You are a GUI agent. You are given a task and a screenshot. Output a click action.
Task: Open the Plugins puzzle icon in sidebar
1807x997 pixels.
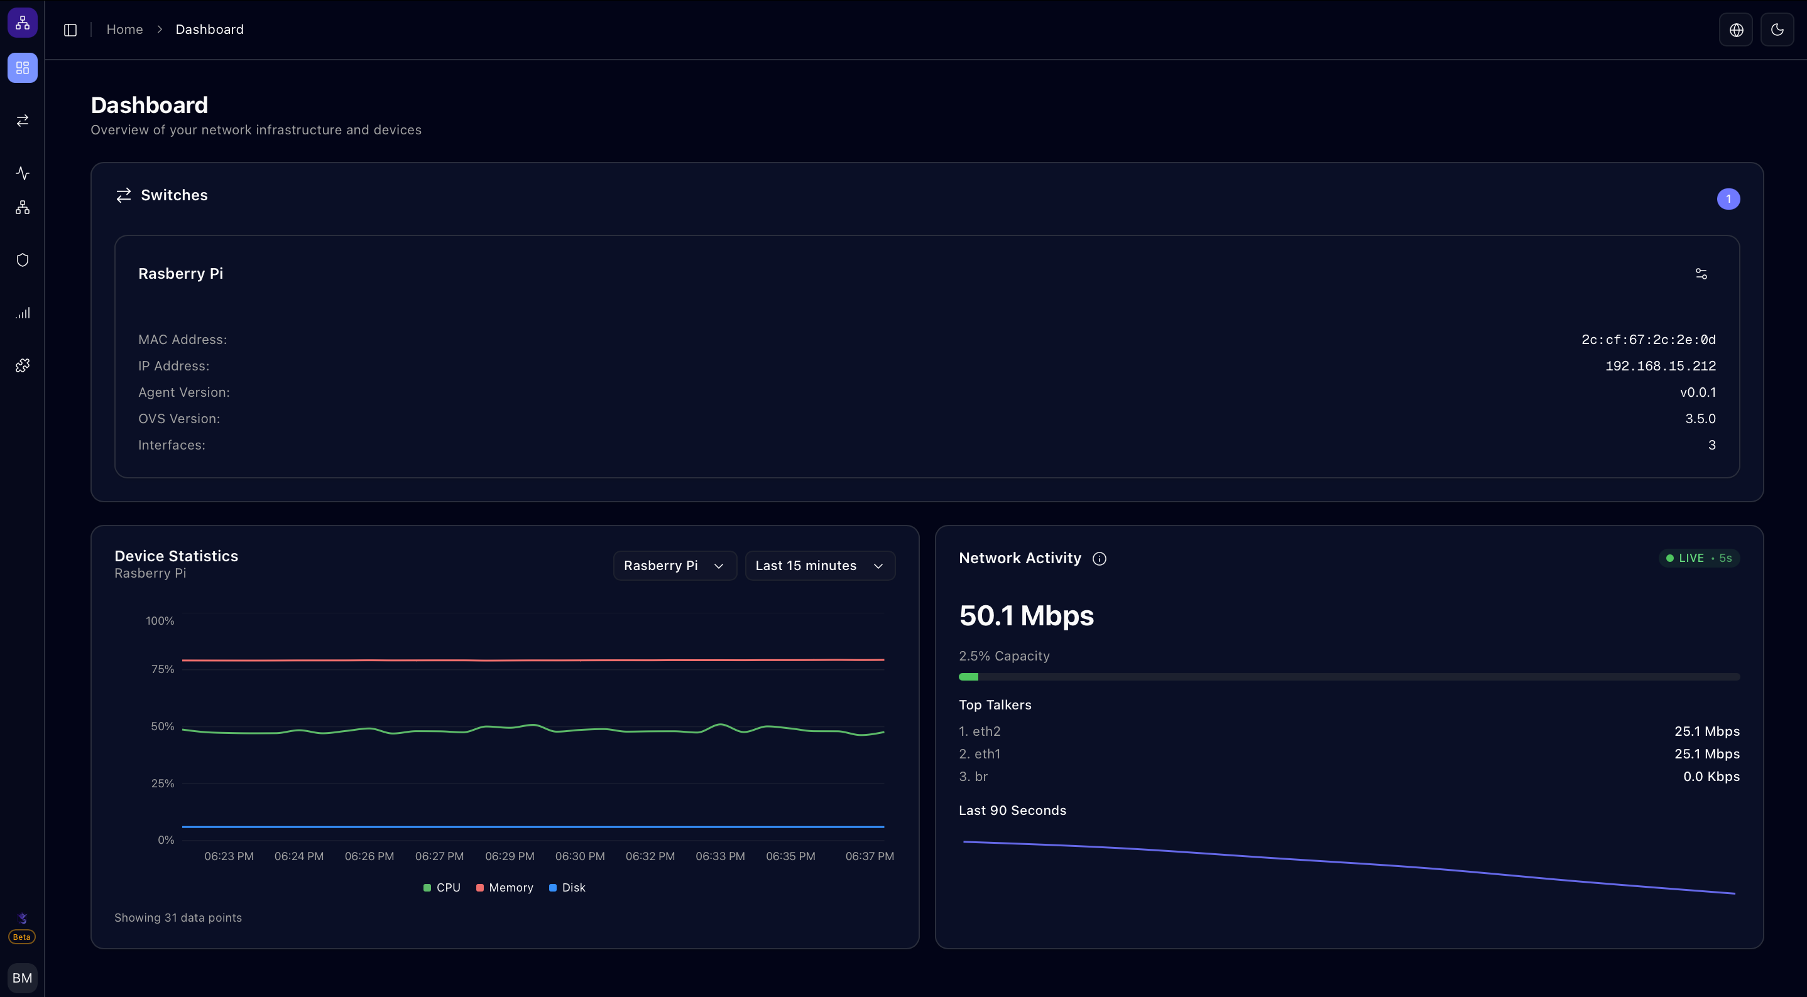coord(22,365)
